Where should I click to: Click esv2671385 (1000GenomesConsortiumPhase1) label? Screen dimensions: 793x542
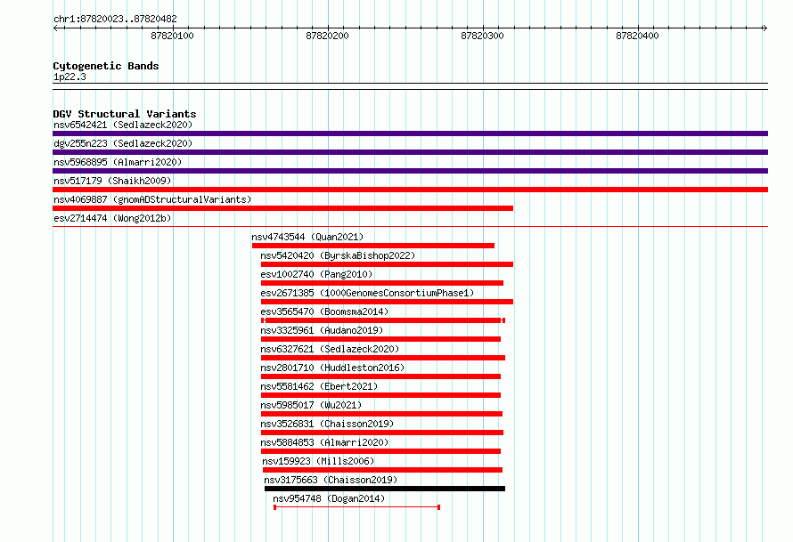367,293
